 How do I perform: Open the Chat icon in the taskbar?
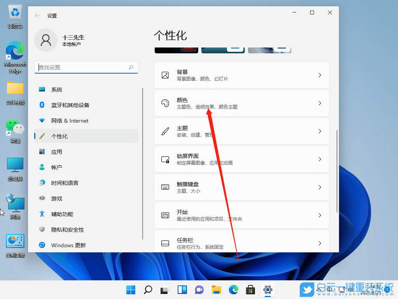pyautogui.click(x=199, y=290)
